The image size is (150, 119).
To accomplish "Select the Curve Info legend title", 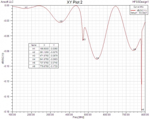I will (x=138, y=7).
